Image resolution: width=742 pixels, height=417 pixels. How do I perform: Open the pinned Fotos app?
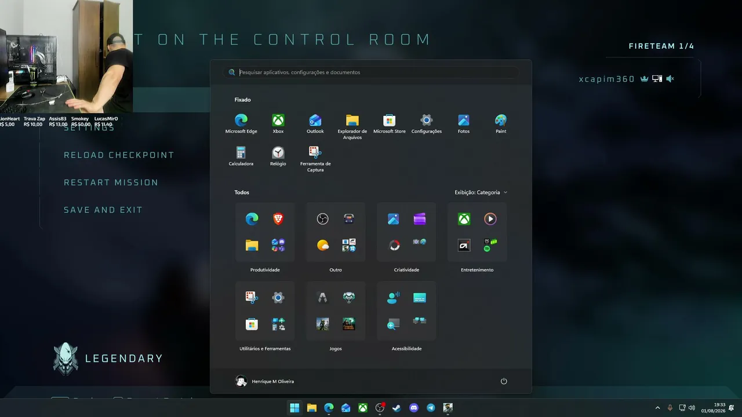coord(464,124)
